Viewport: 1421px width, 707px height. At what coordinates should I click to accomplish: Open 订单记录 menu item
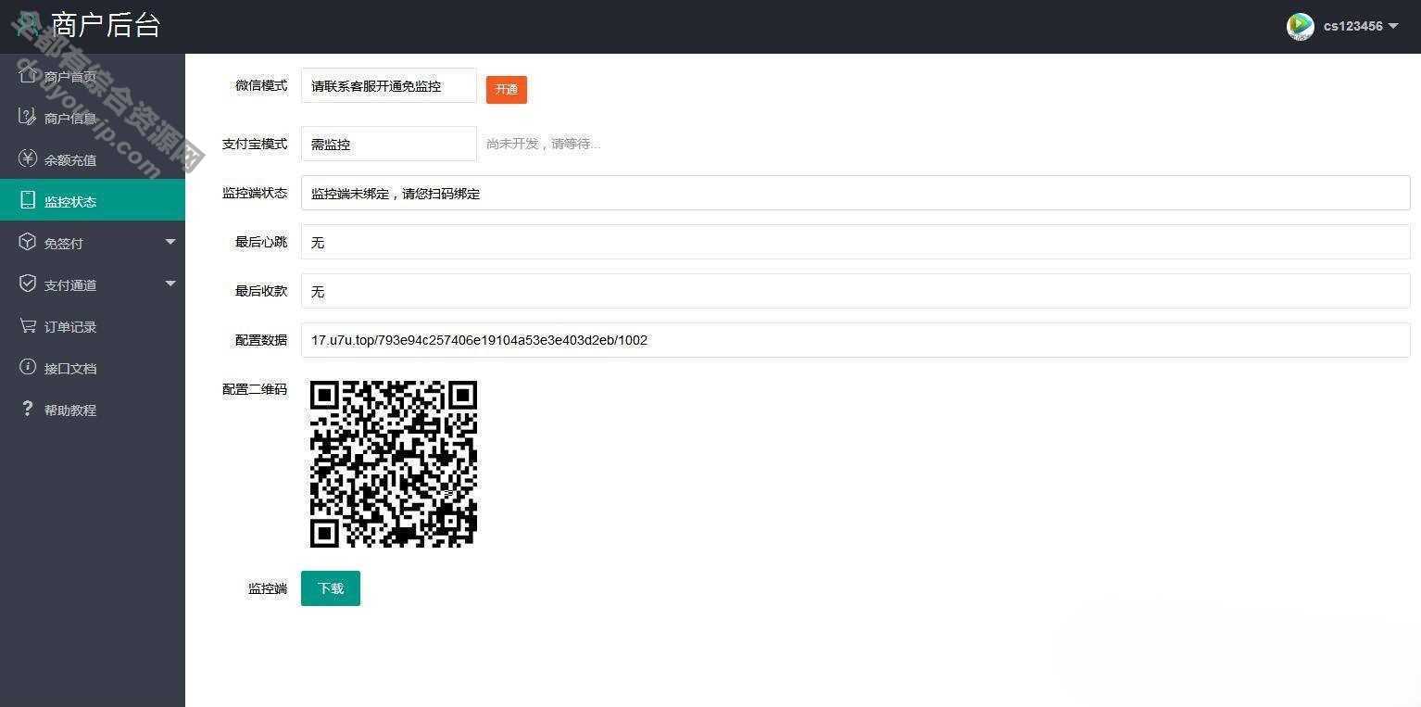[93, 326]
